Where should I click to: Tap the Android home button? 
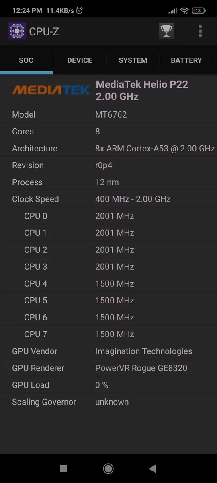click(108, 468)
